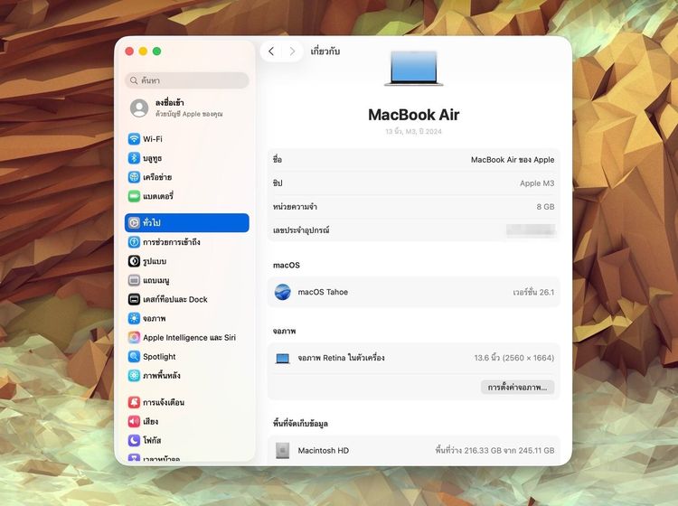Select the แบตเตอรี่ sidebar label
The image size is (678, 506).
point(158,196)
